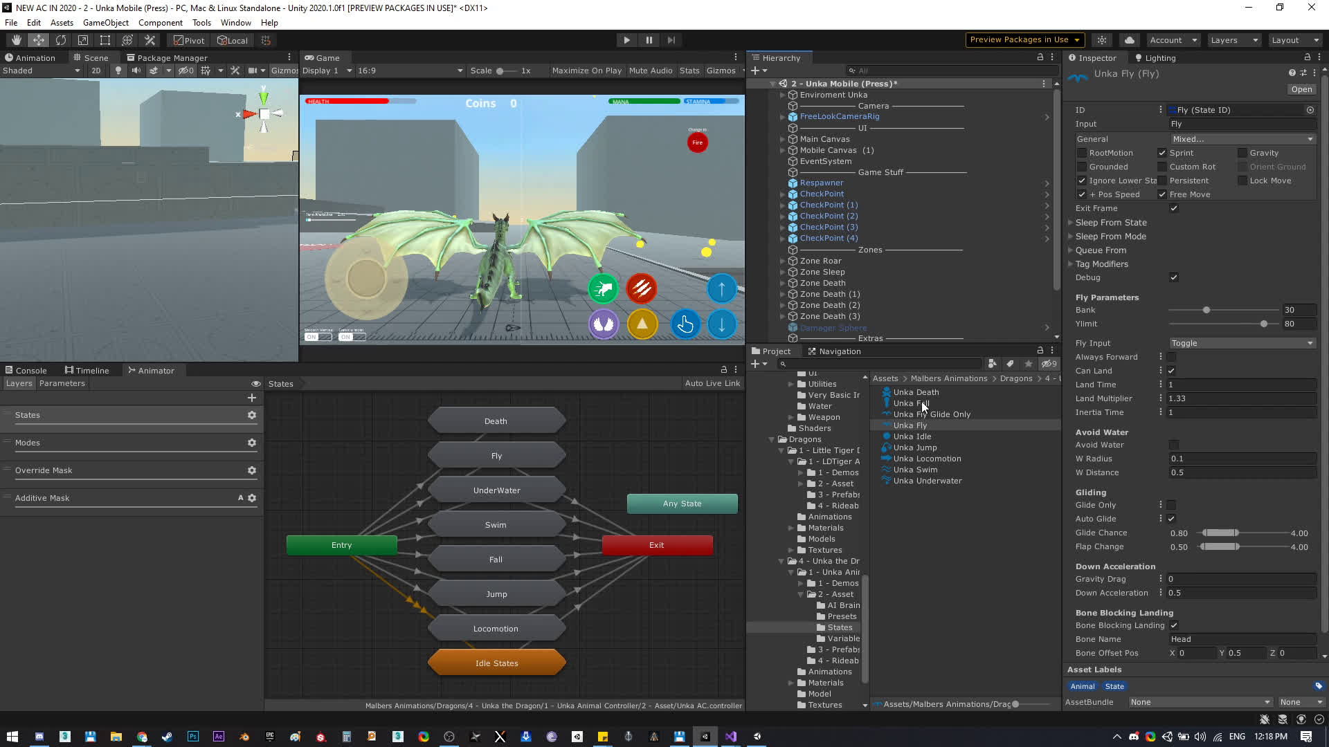The image size is (1329, 747).
Task: Select the Hand tool in the toolbar
Action: (15, 39)
